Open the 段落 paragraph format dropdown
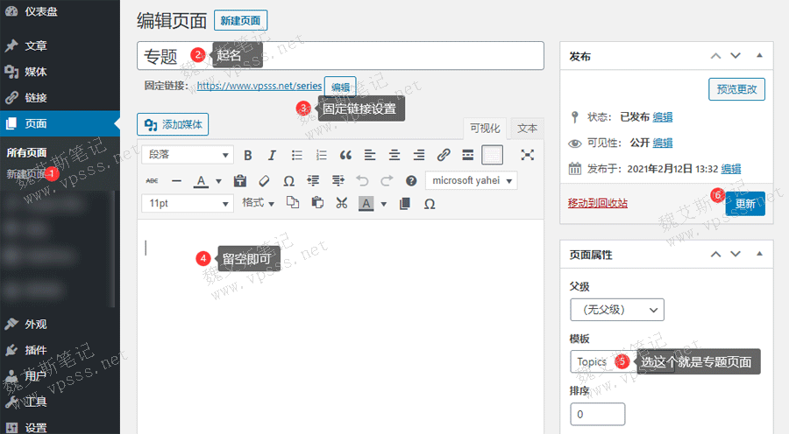The height and width of the screenshot is (434, 789). pos(187,155)
